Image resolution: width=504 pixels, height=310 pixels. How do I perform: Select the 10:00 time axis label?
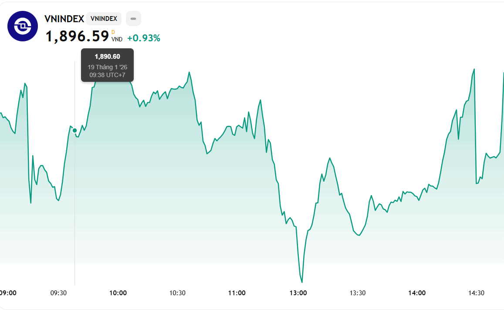click(x=118, y=293)
